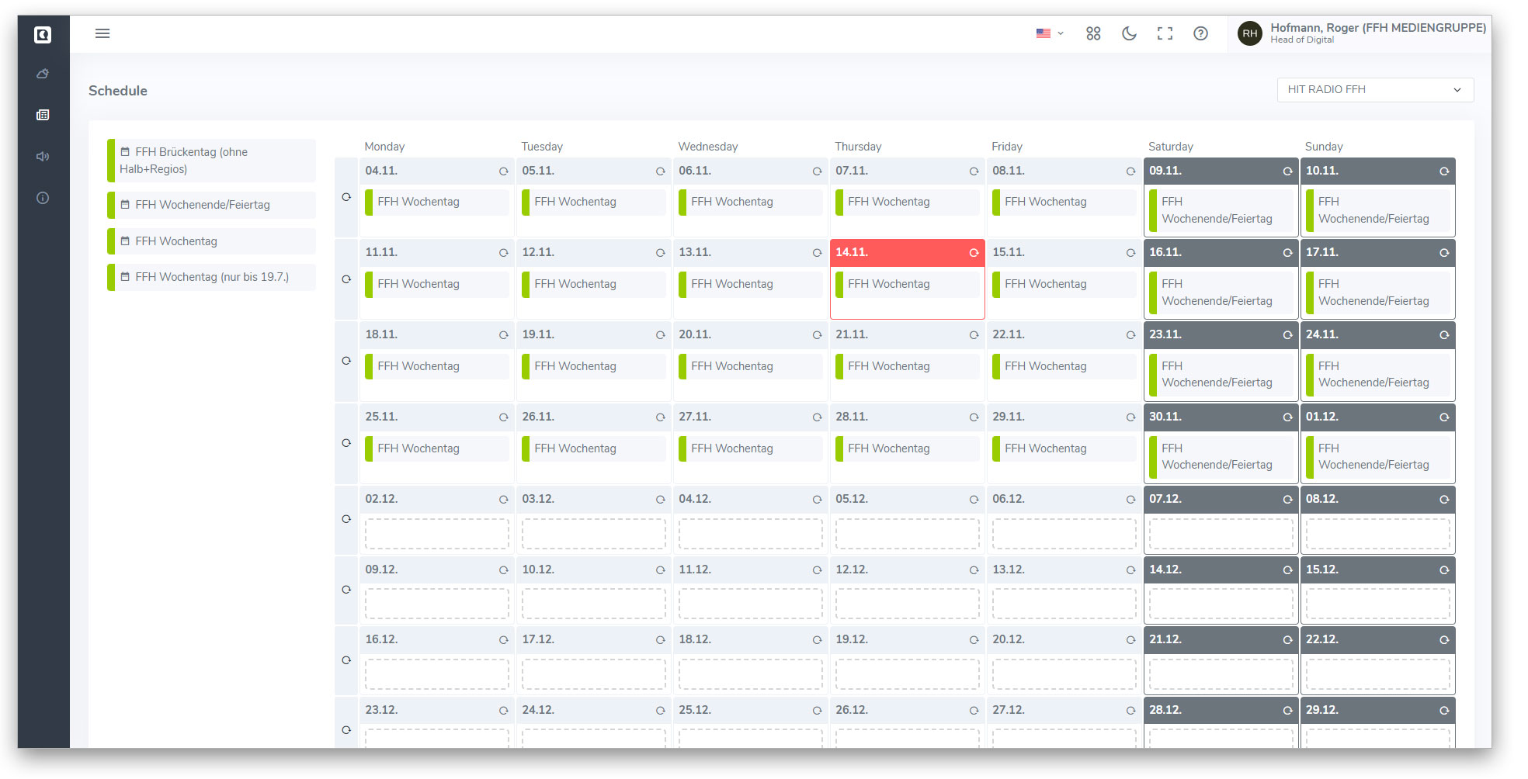Refresh the week row starting 25.11.
1528x779 pixels.
click(346, 443)
